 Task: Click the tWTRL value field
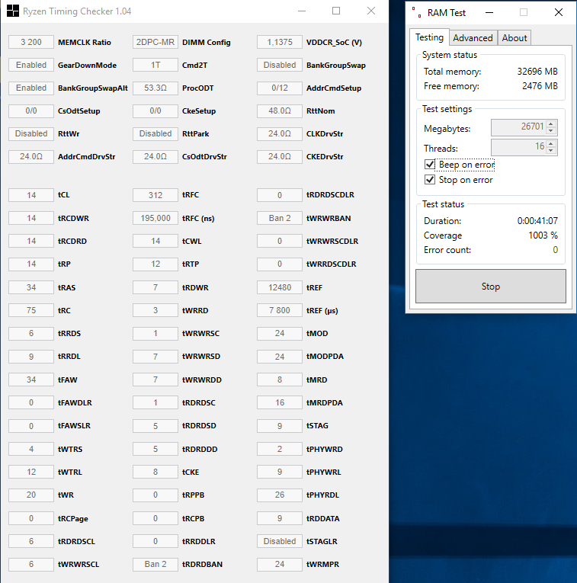click(x=31, y=472)
